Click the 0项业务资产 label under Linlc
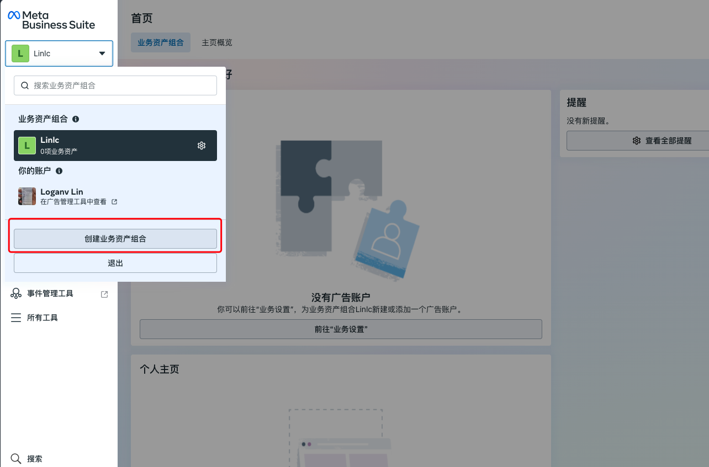 (x=59, y=151)
